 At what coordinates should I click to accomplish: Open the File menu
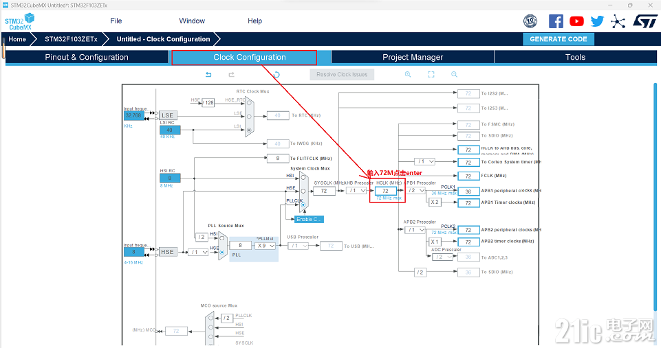point(116,21)
